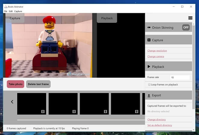Open the Edit menu
Image resolution: width=199 pixels, height=135 pixels.
[11, 11]
